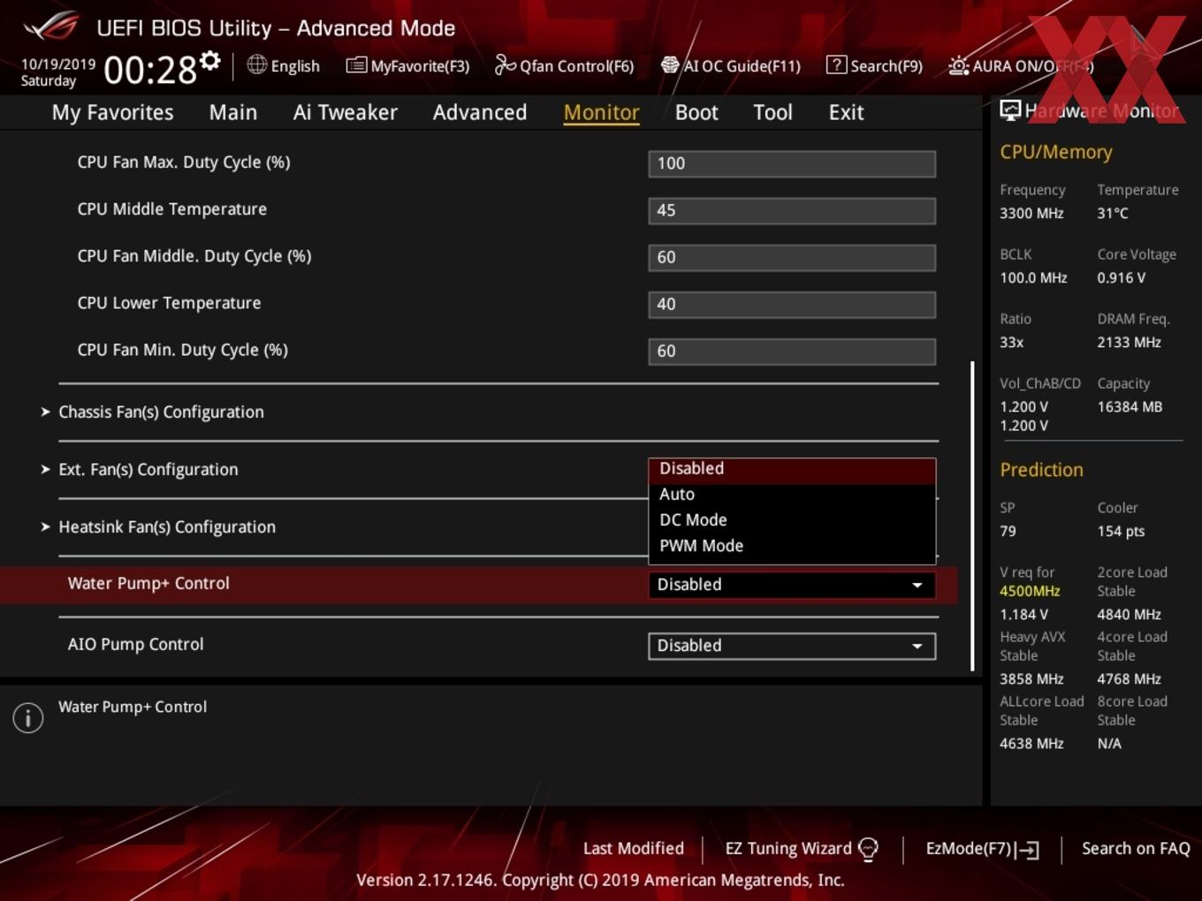Viewport: 1202px width, 901px height.
Task: Open Search on FAQ link
Action: point(1136,848)
